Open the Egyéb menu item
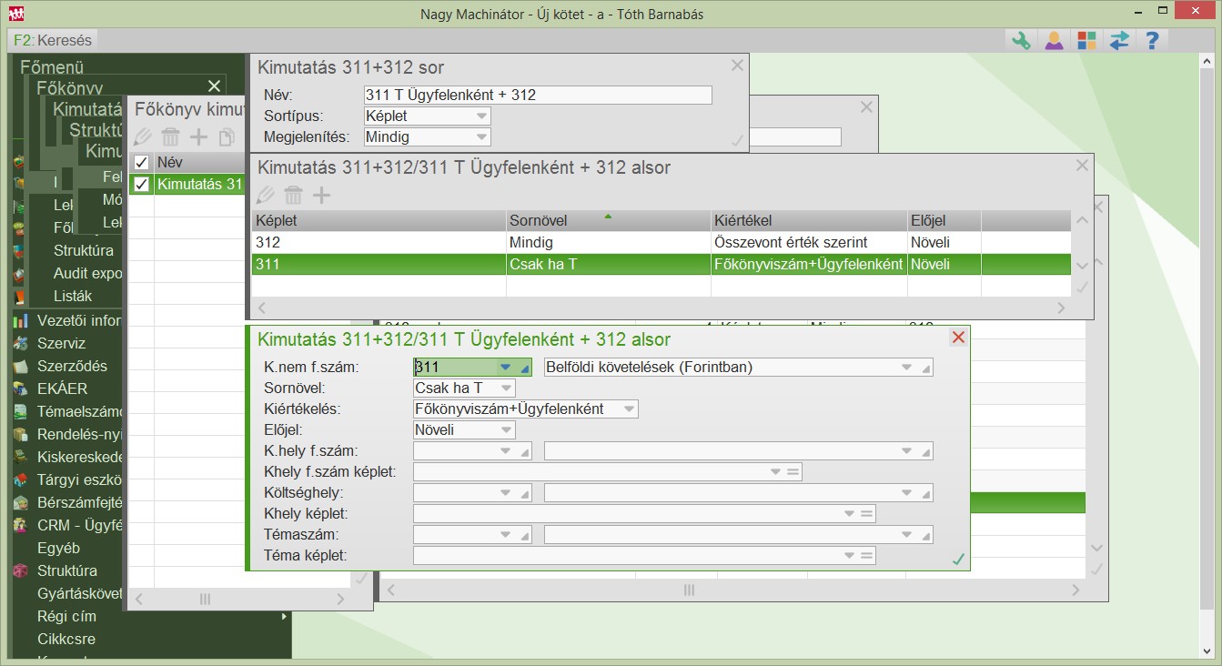1222x666 pixels. click(59, 548)
